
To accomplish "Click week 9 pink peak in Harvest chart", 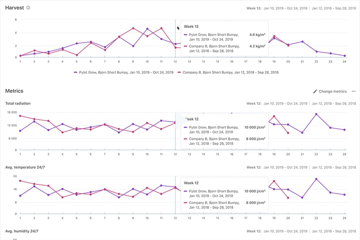I will click(133, 28).
